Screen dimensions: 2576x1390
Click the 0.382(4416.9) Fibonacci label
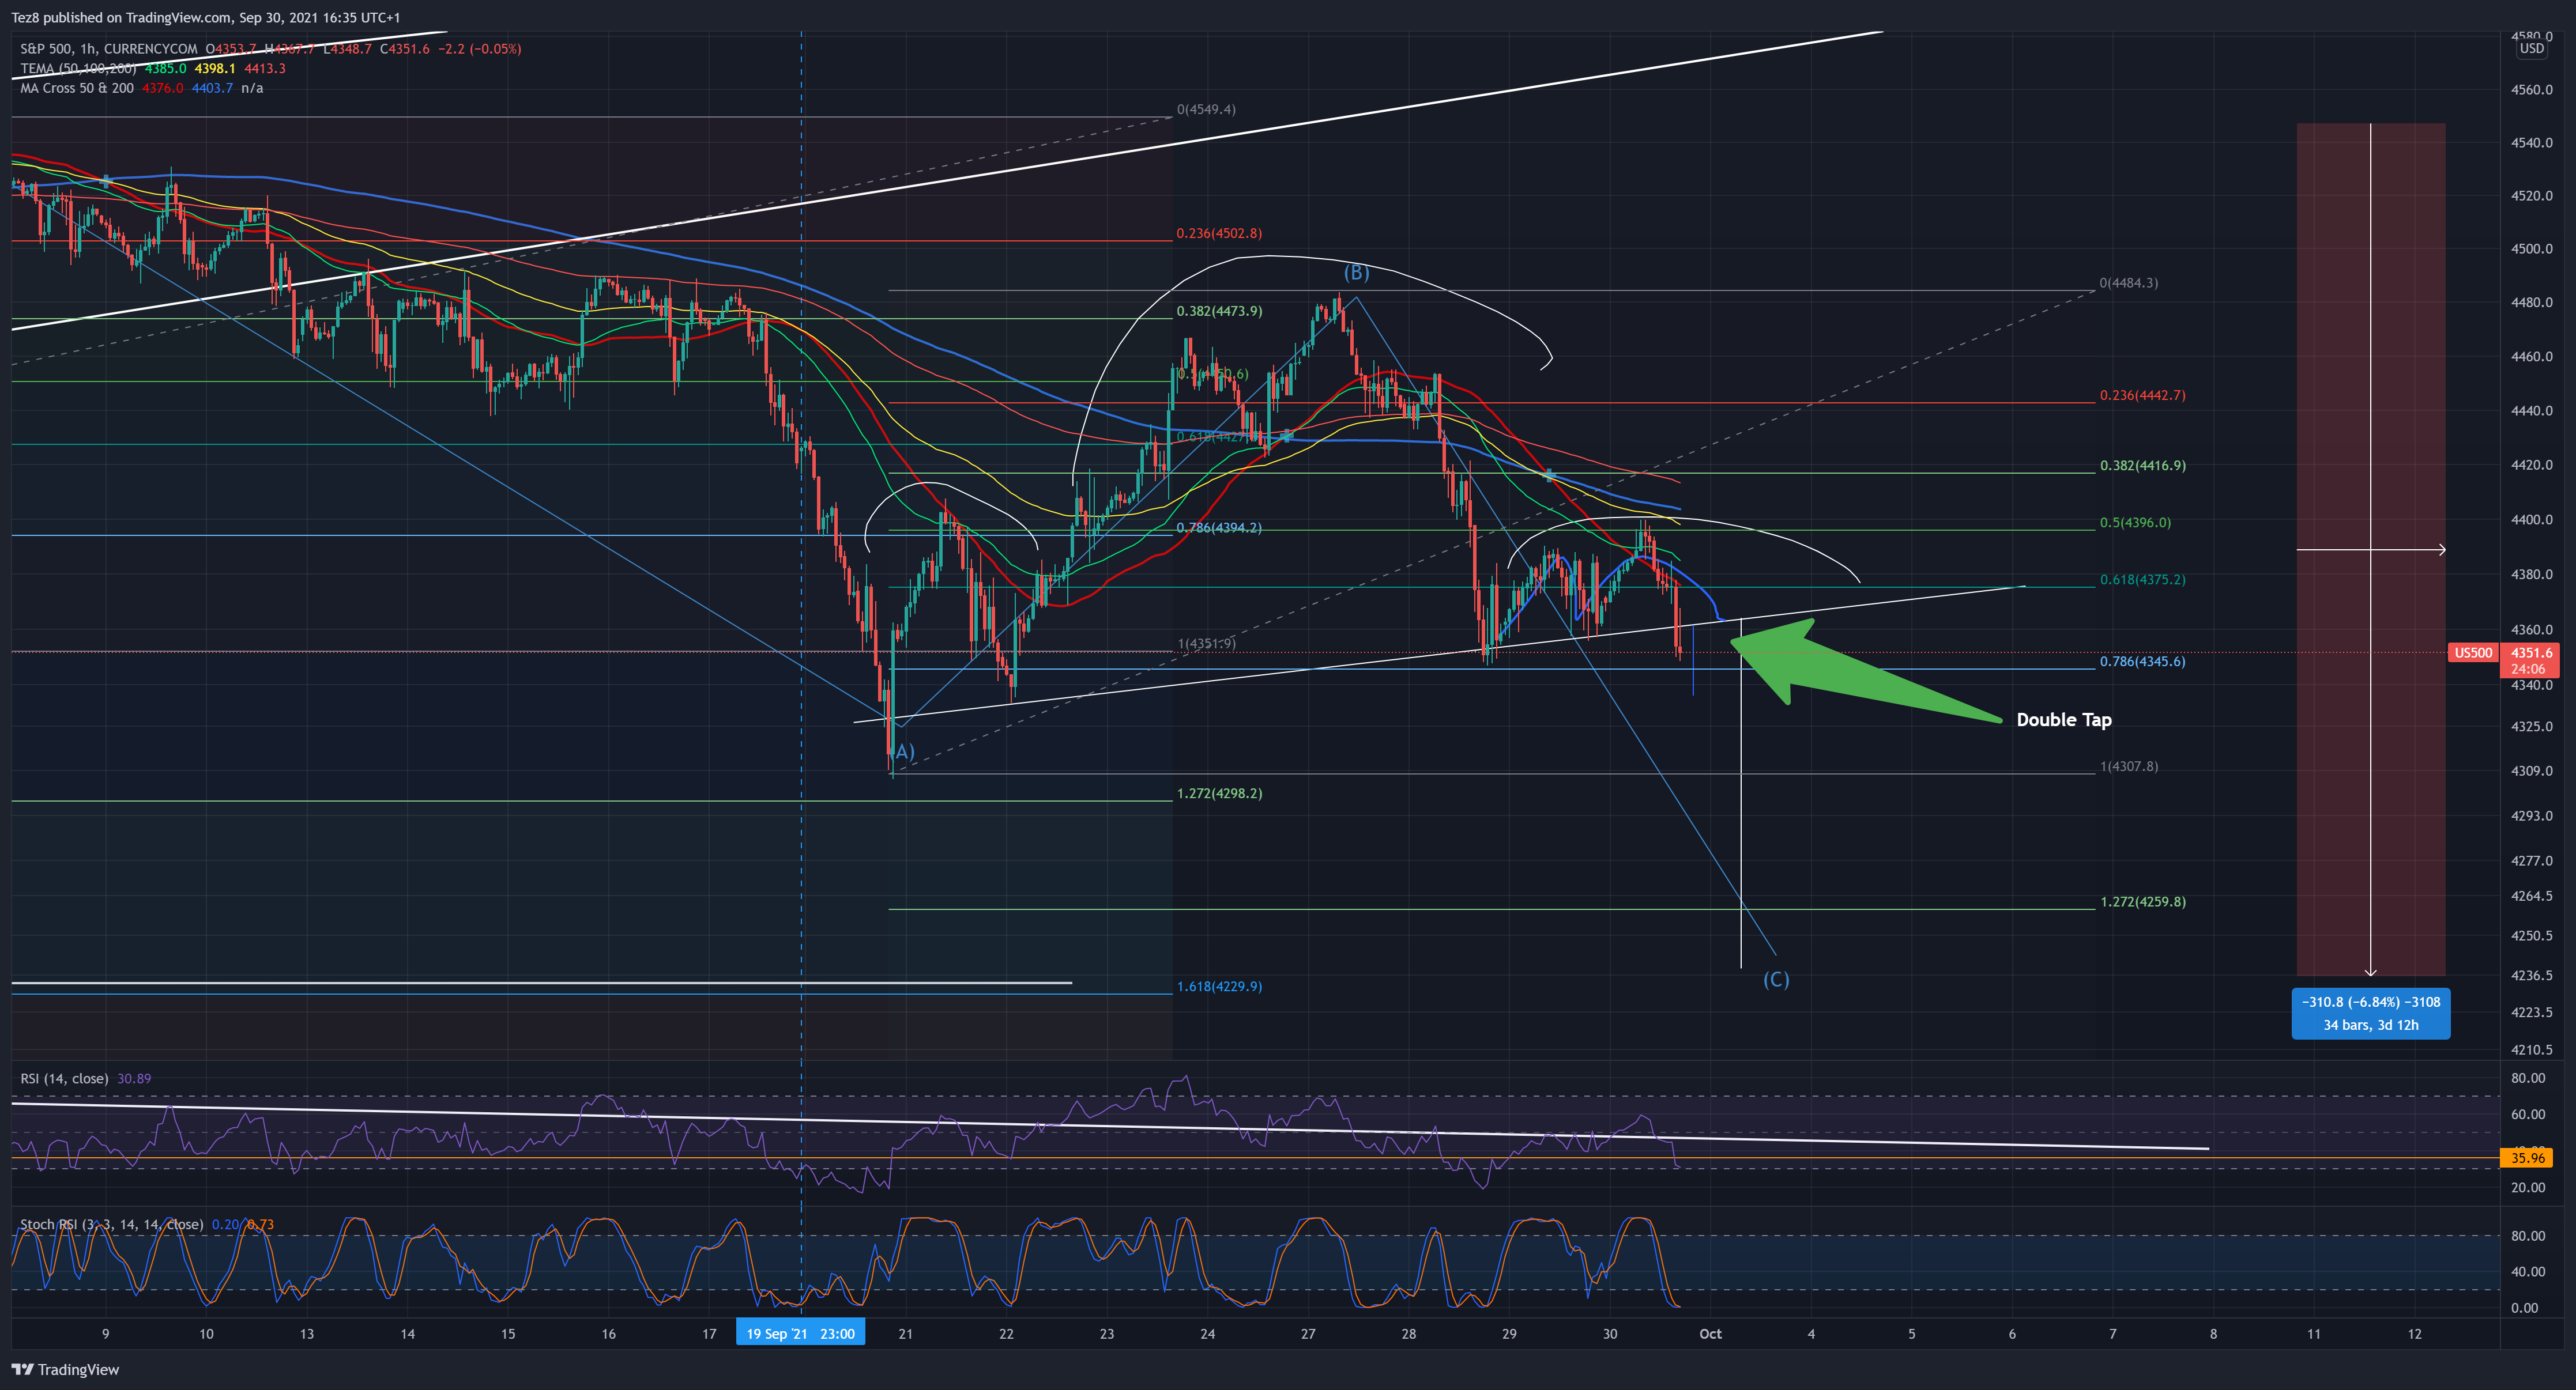(2142, 466)
